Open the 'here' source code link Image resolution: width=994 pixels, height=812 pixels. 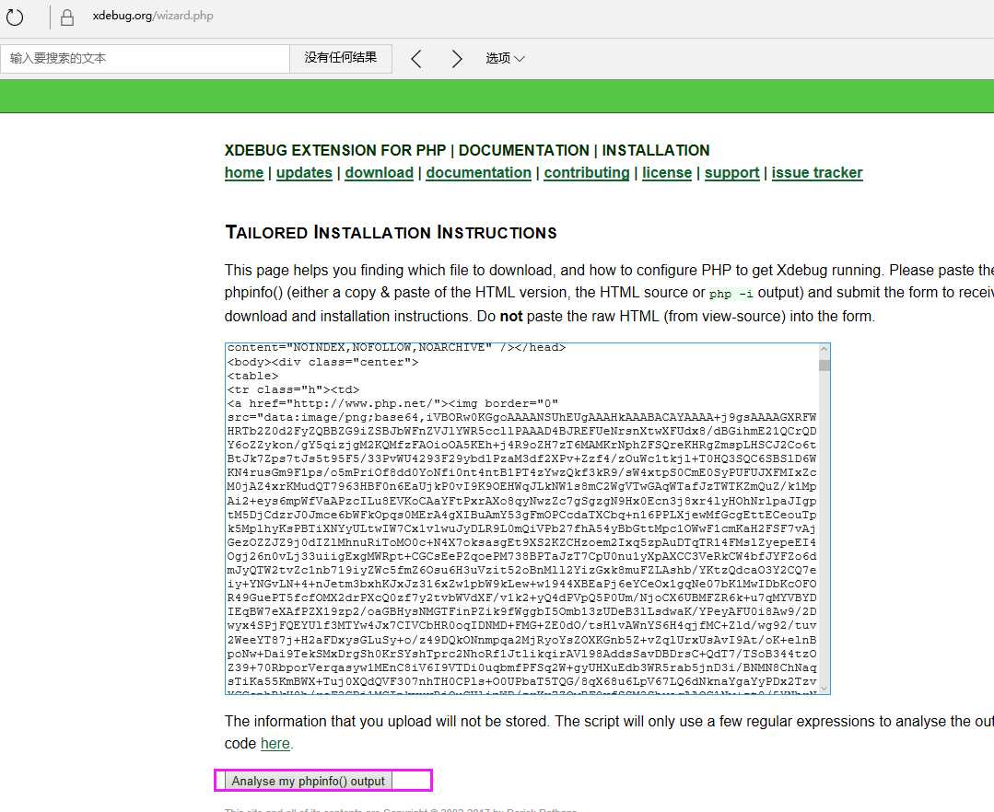[x=275, y=744]
